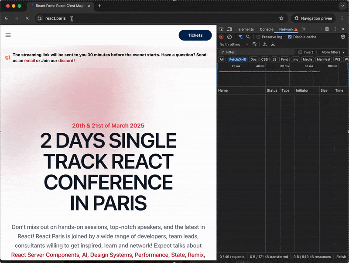
Task: Switch to the Elements tab
Action: [x=246, y=29]
